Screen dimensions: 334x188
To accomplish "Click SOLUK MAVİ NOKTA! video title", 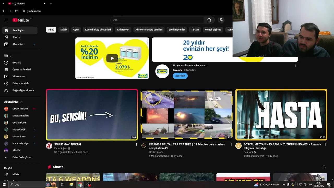I will pos(68,144).
